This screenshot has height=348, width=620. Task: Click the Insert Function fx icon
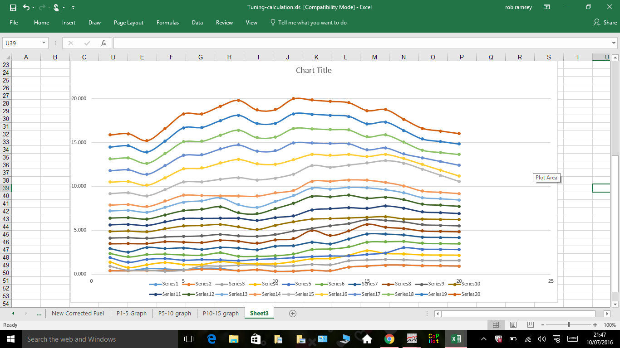tap(103, 43)
